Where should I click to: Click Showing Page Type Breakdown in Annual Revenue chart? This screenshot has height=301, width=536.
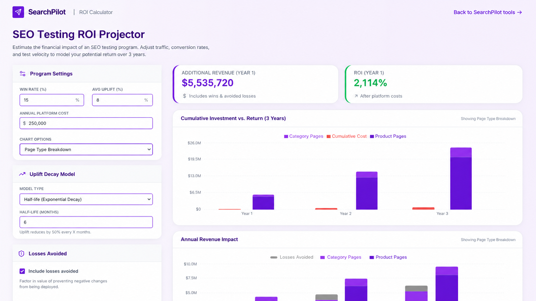[488, 240]
